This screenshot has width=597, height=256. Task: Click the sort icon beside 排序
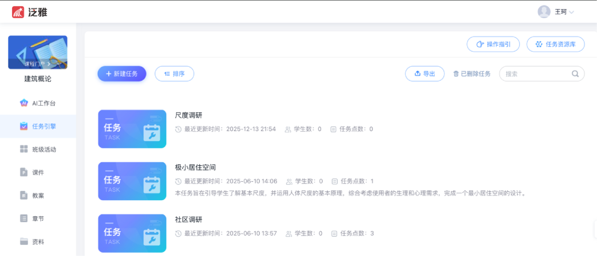[167, 74]
